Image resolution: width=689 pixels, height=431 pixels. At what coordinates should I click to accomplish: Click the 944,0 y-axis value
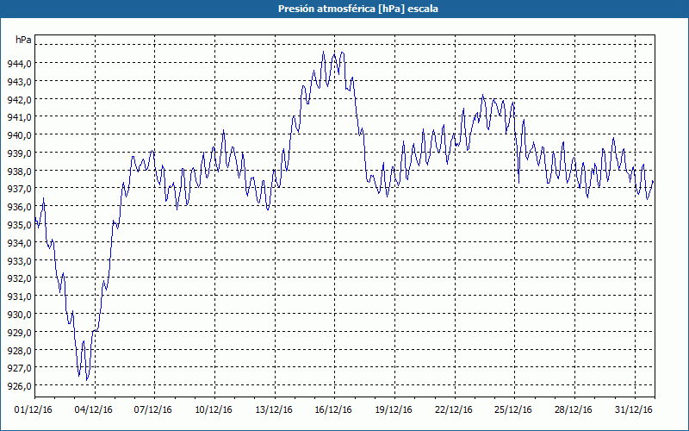tap(19, 64)
